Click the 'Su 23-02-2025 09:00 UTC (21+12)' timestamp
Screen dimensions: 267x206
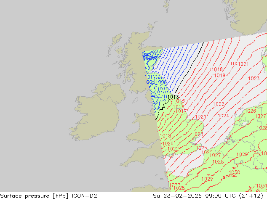(x=208, y=196)
